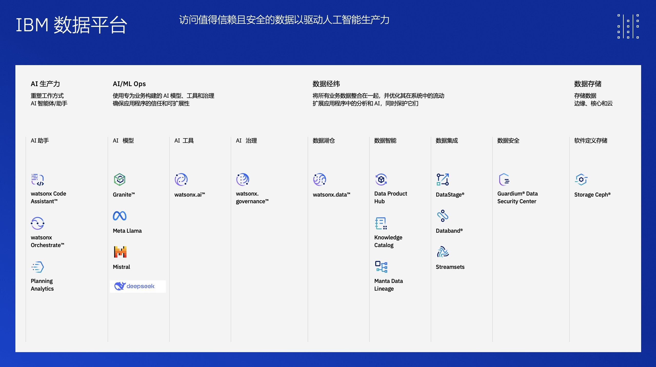
Task: Click the watsonx Code Assistant icon
Action: pos(37,179)
